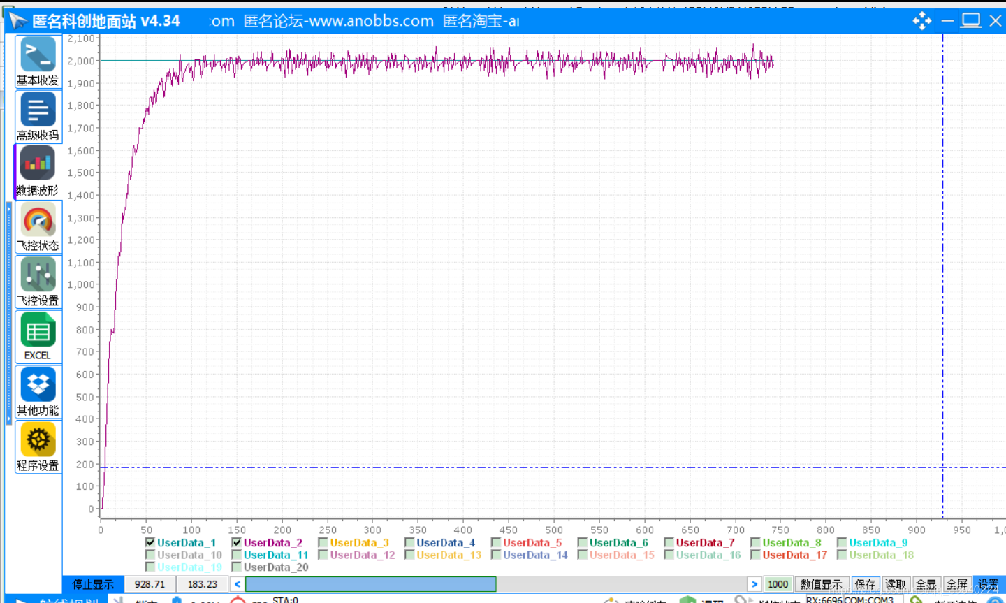This screenshot has width=1006, height=603.
Task: Click the 2,000 label on Y axis
Action: 81,61
